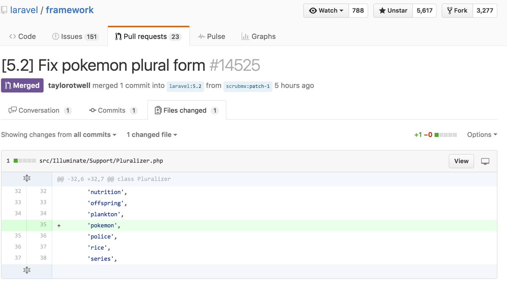This screenshot has width=507, height=287.
Task: Open taylorotwell's profile link
Action: (69, 86)
